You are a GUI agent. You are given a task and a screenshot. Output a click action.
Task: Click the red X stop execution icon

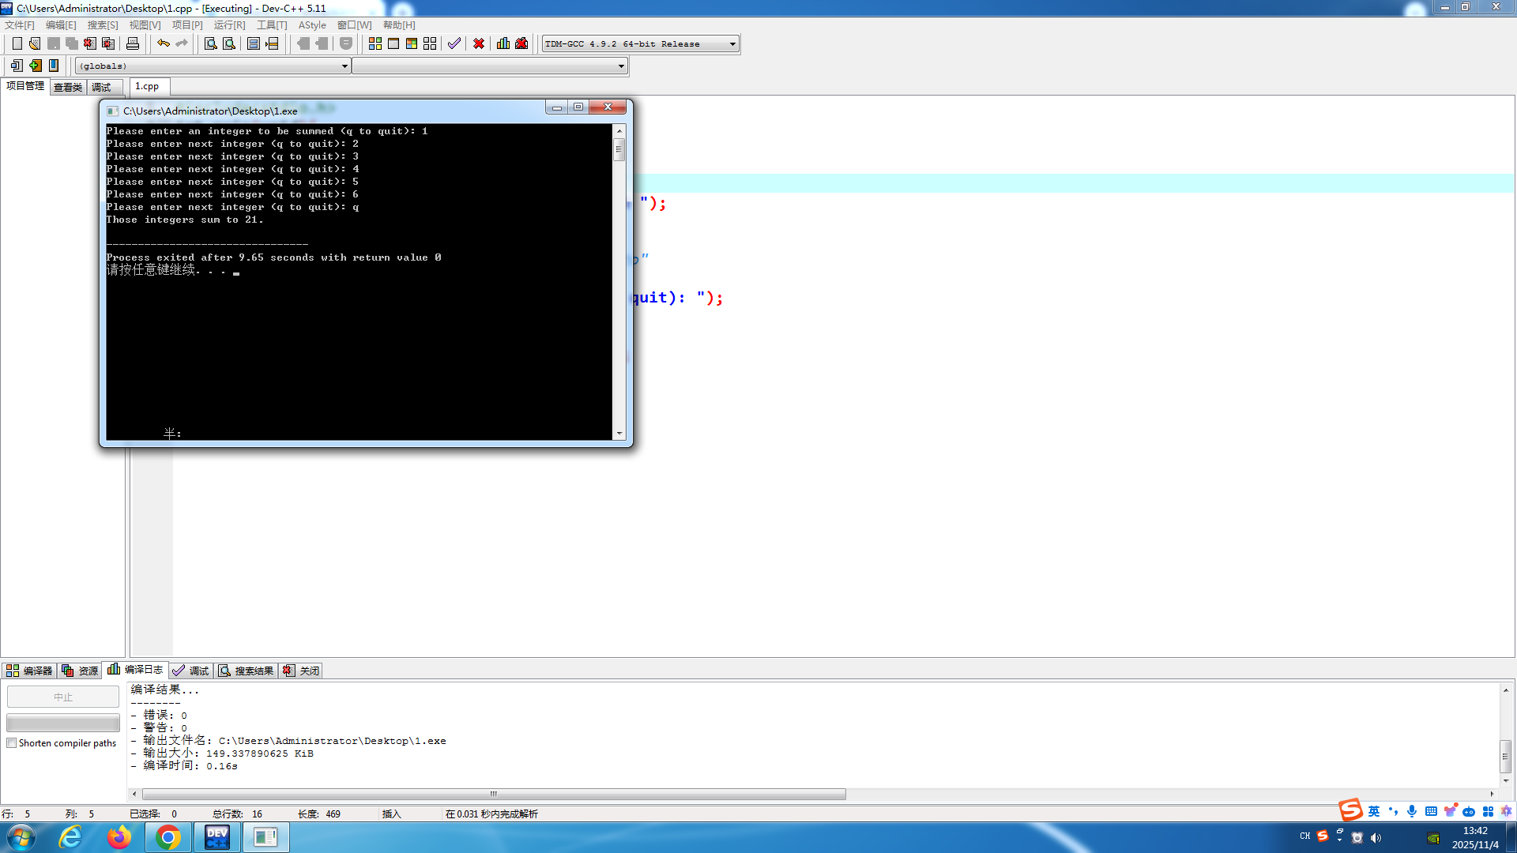point(479,44)
